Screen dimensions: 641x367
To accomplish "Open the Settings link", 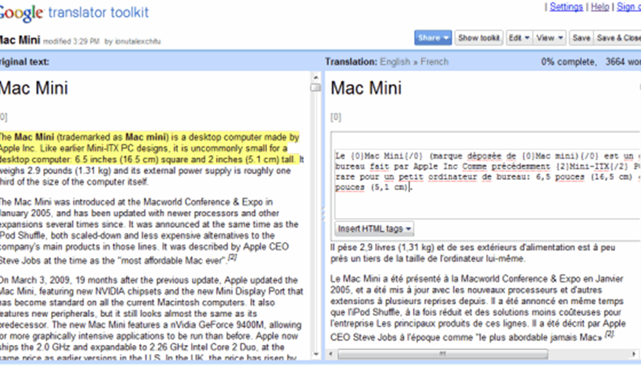I will tap(566, 7).
